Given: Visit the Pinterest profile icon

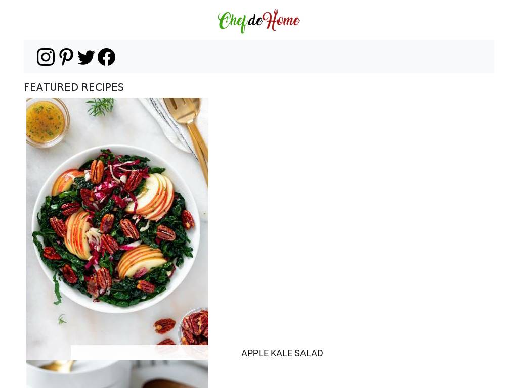Looking at the screenshot, I should (66, 57).
